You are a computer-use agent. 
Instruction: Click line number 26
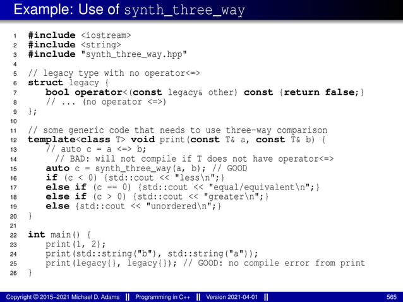13,273
